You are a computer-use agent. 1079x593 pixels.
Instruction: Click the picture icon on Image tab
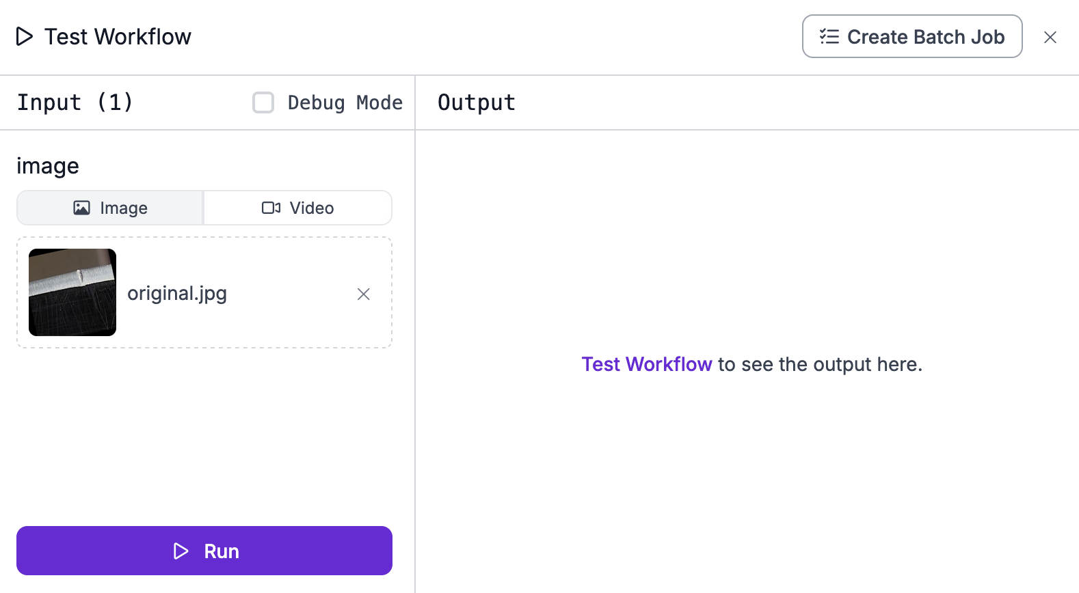coord(81,208)
